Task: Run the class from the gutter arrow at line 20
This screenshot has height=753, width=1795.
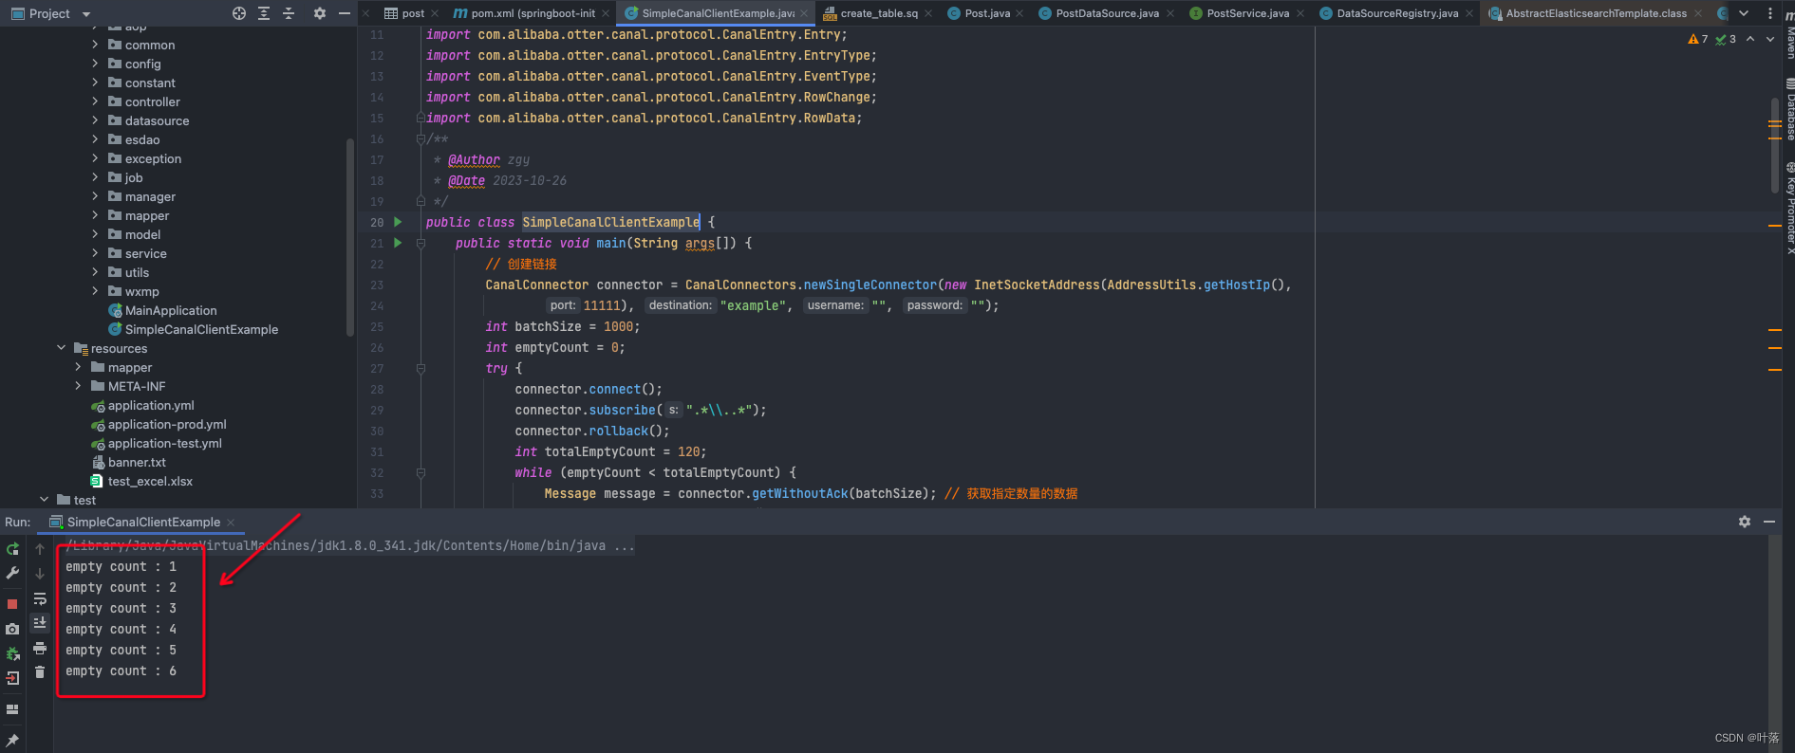Action: coord(398,222)
